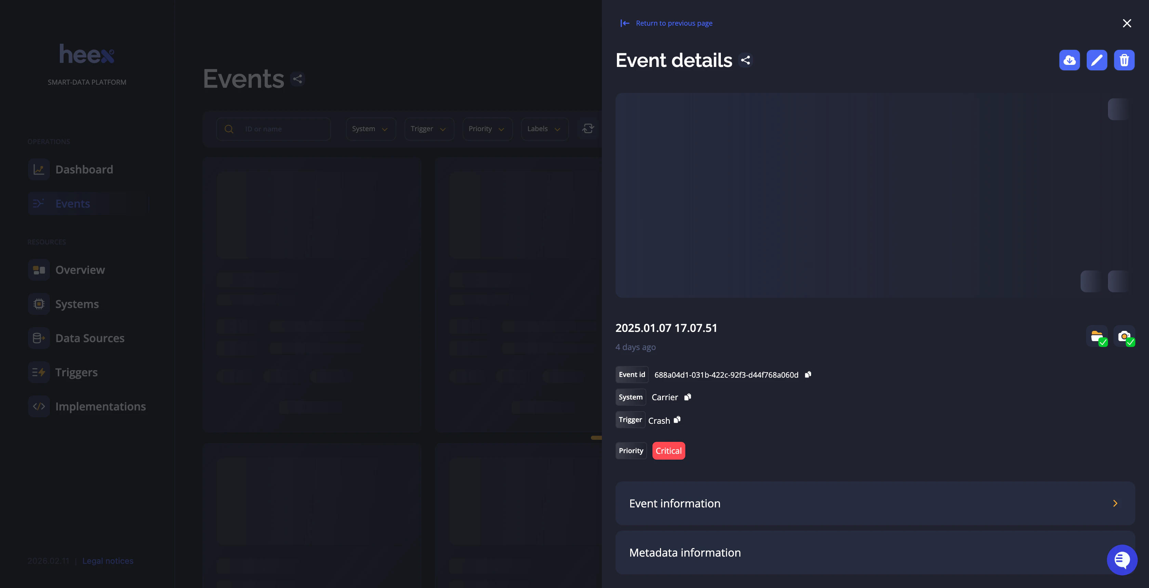Click the cloud download icon button
Image resolution: width=1149 pixels, height=588 pixels.
click(x=1069, y=60)
